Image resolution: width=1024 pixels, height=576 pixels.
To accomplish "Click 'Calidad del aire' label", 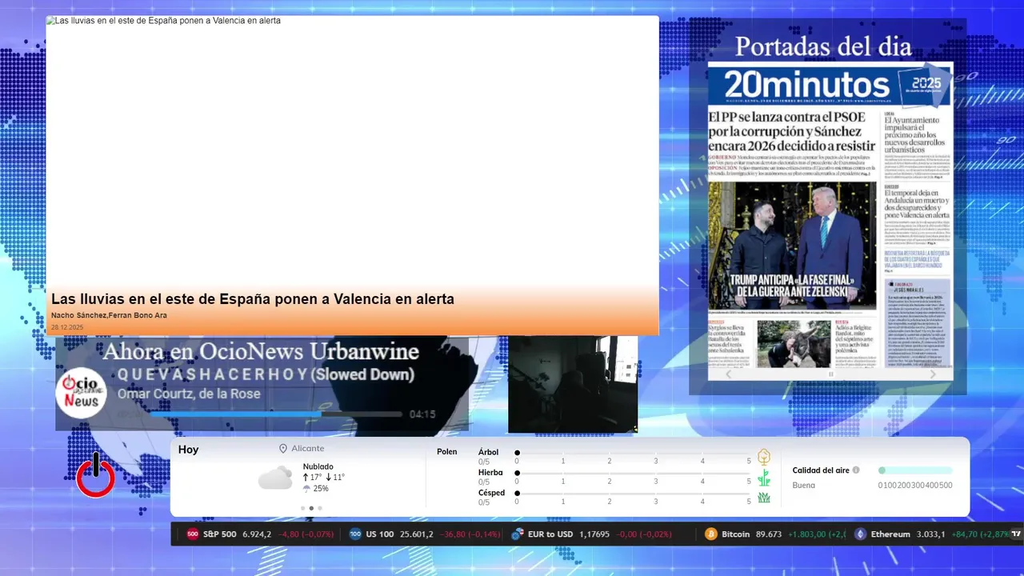I will coord(821,470).
